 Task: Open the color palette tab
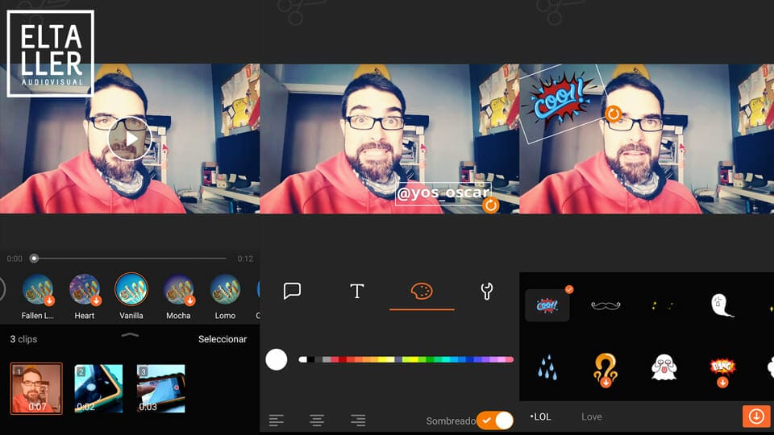pos(422,291)
